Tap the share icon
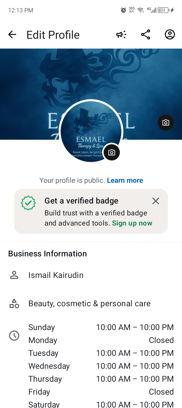Viewport: 182px width, 408px height. (146, 35)
